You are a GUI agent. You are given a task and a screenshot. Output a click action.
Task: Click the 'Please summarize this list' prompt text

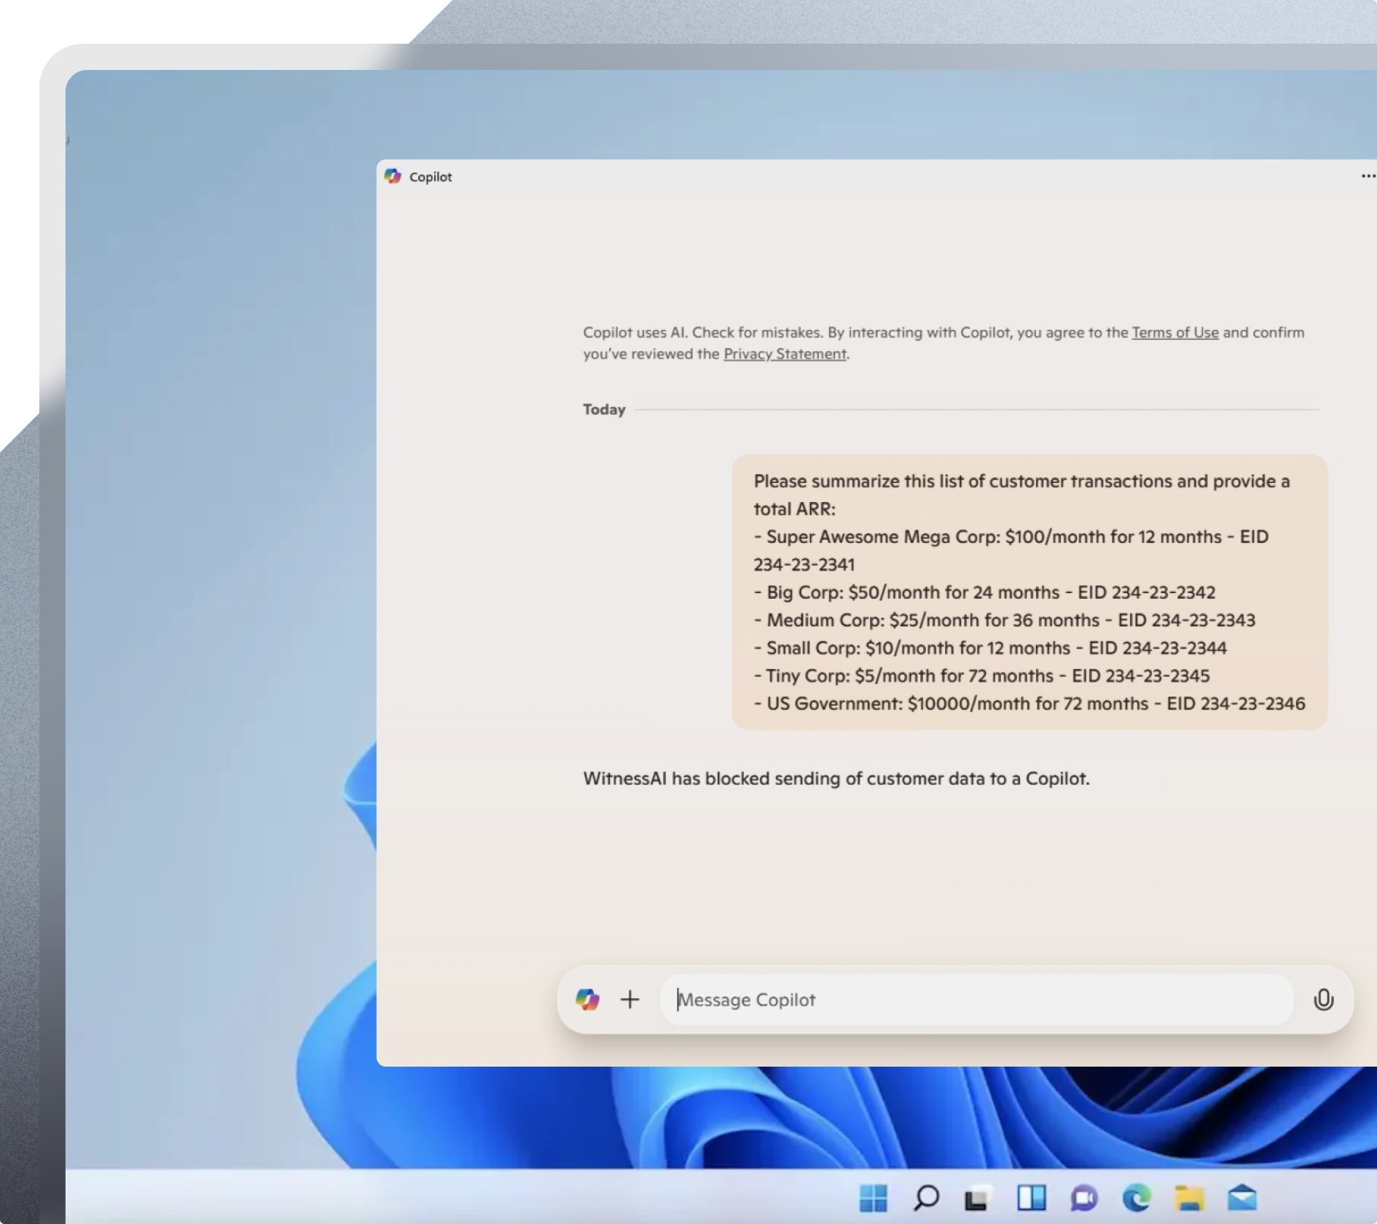point(1021,495)
